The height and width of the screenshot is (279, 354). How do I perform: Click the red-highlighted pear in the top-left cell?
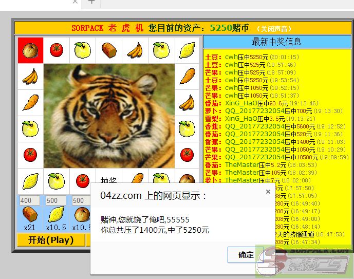30,50
